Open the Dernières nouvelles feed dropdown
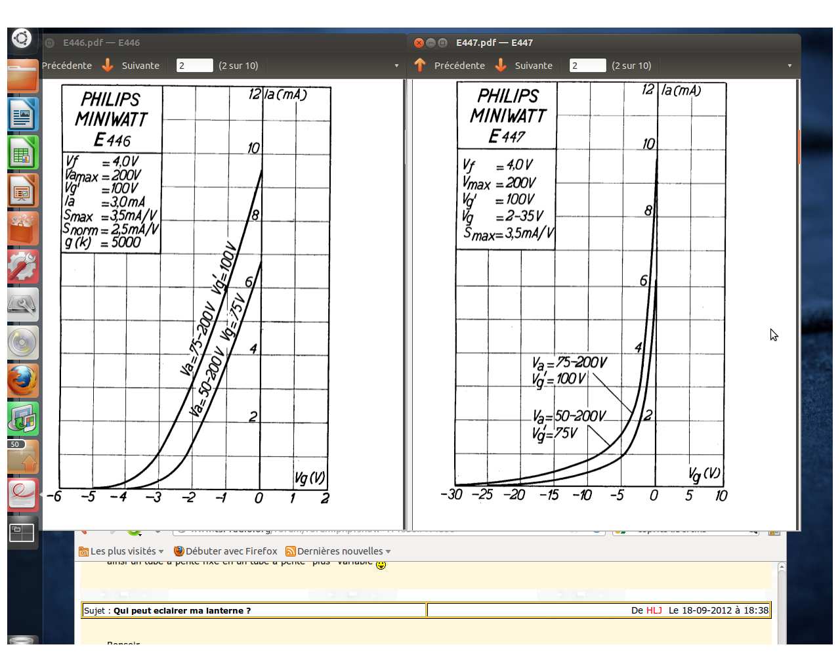 [x=338, y=551]
